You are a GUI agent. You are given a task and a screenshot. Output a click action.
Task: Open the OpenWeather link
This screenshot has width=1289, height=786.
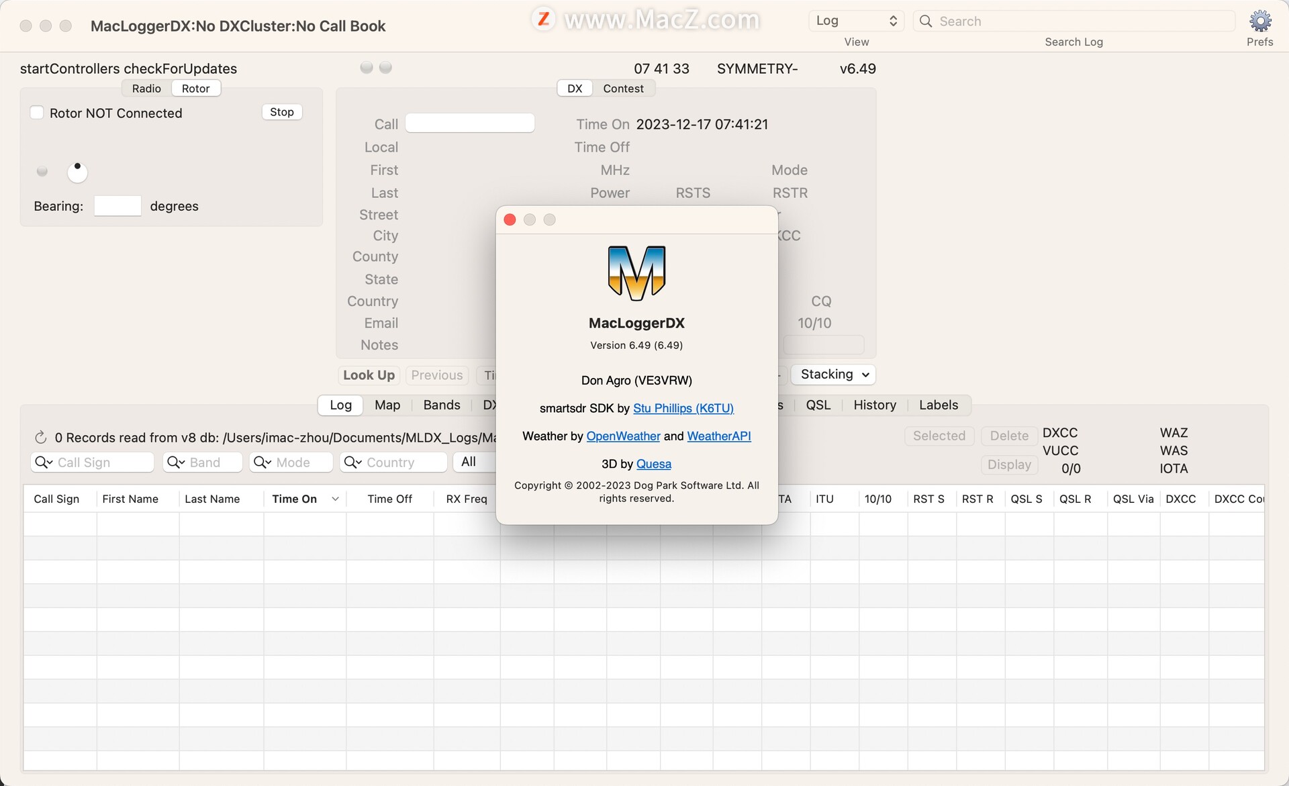[x=623, y=436]
